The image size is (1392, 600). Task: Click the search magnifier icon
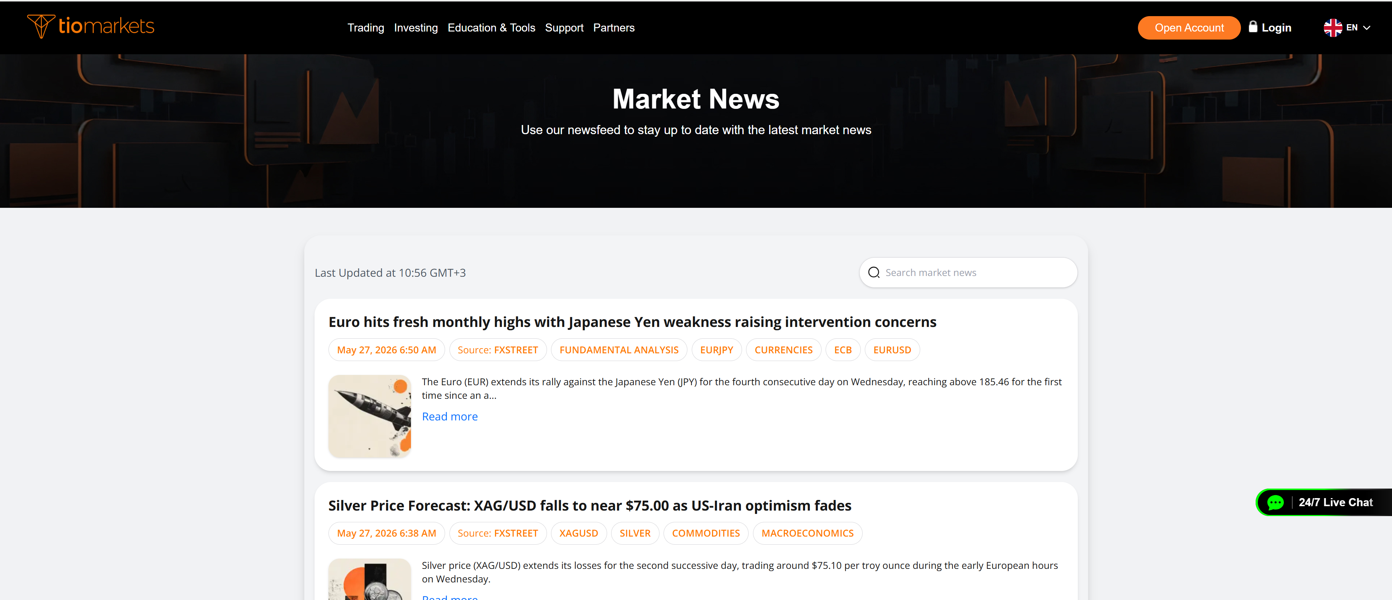874,272
